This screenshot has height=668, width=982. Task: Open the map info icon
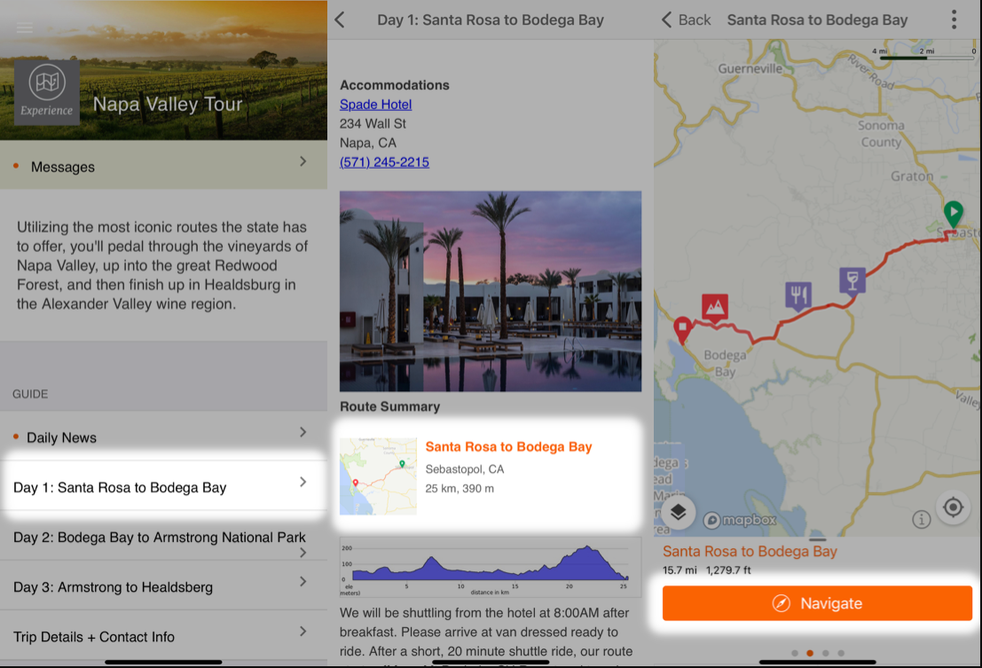(x=922, y=519)
